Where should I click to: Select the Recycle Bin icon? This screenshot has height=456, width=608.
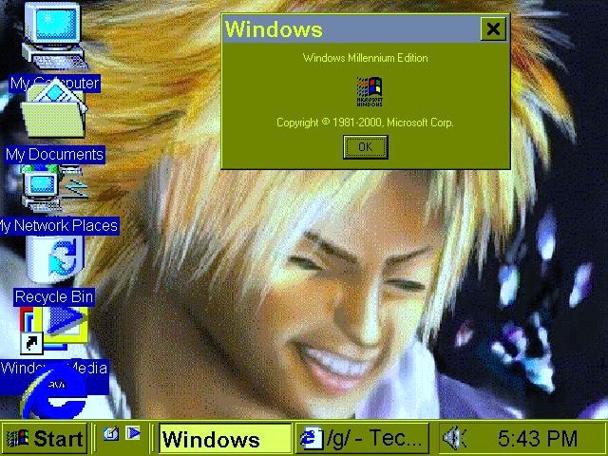coord(55,259)
